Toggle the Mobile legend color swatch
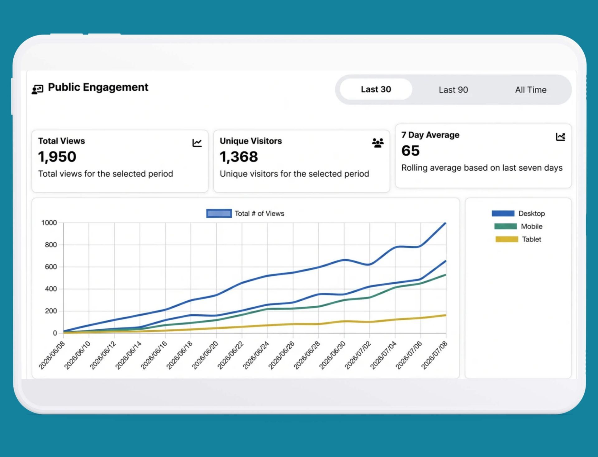 [x=505, y=226]
